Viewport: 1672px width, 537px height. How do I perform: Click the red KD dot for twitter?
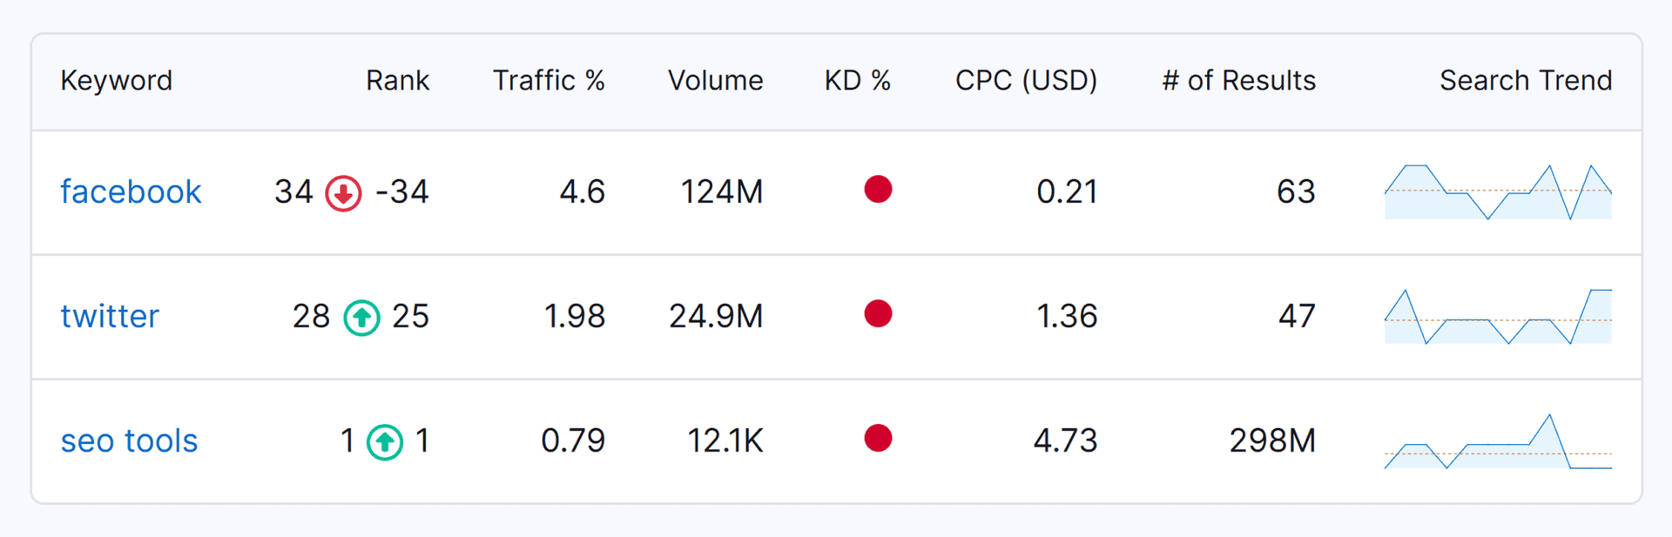coord(878,313)
